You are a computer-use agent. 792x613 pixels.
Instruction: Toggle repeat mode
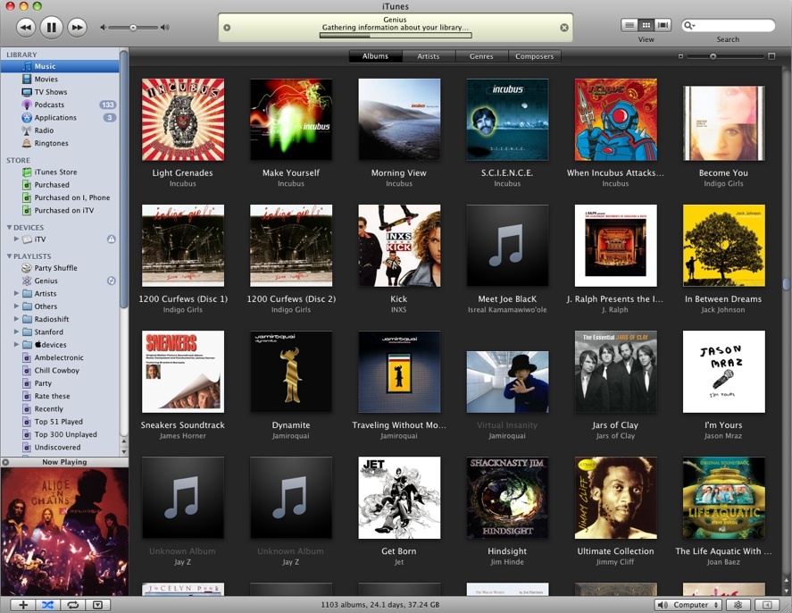(72, 605)
